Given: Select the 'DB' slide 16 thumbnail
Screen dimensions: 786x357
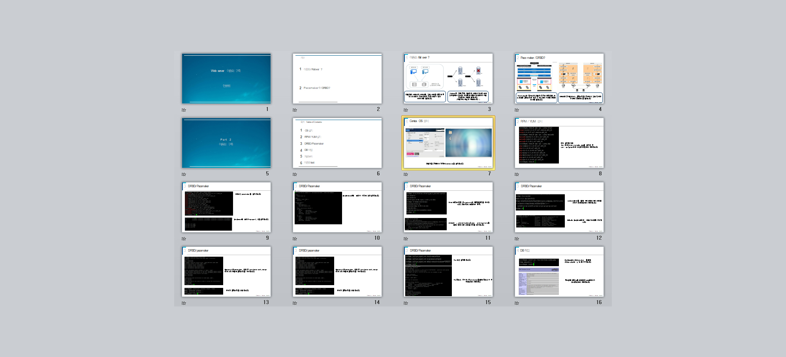Looking at the screenshot, I should (x=559, y=272).
